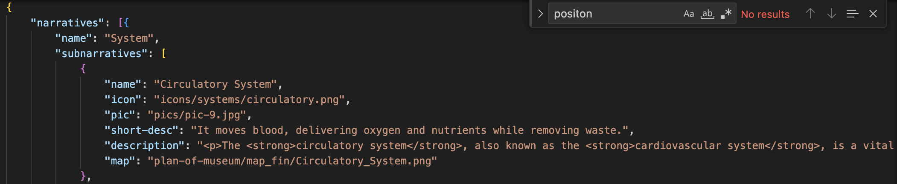The width and height of the screenshot is (897, 184).
Task: Click the "pics/pic-9.jpg" value
Action: (197, 115)
